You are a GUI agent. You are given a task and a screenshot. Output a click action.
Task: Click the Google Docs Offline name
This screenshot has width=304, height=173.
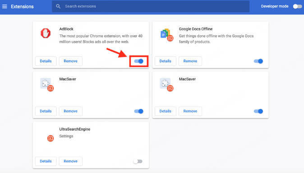196,29
